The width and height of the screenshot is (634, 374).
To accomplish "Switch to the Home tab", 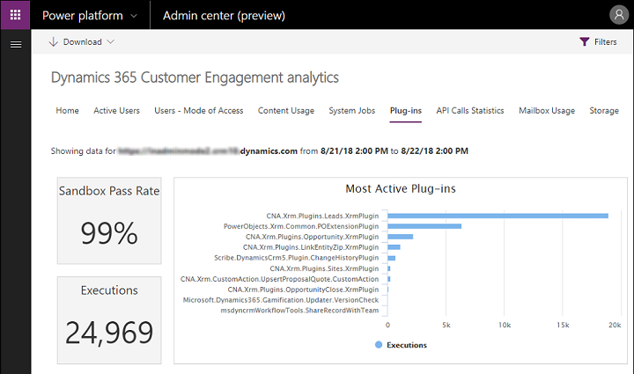I will (x=67, y=111).
